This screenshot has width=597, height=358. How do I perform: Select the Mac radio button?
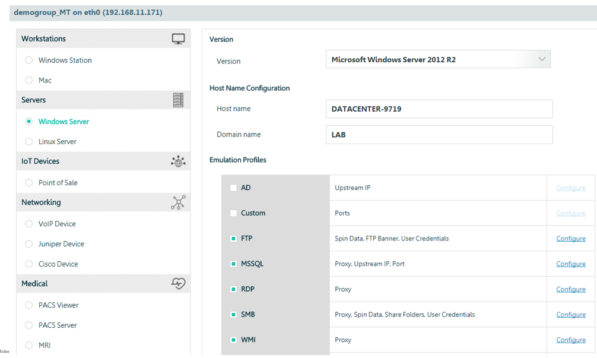[x=28, y=80]
